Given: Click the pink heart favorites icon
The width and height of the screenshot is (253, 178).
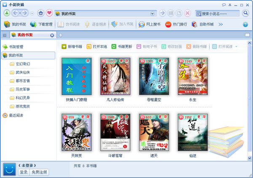Looking at the screenshot, I should 49,13.
